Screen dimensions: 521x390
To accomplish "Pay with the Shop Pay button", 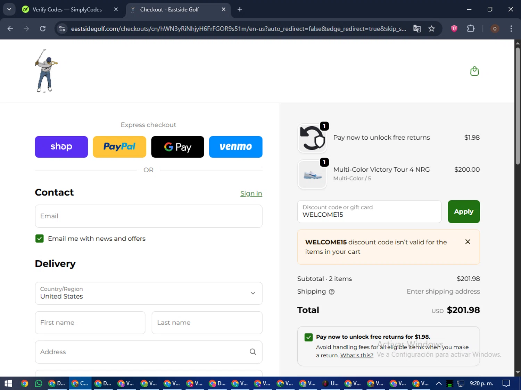I will coord(61,147).
